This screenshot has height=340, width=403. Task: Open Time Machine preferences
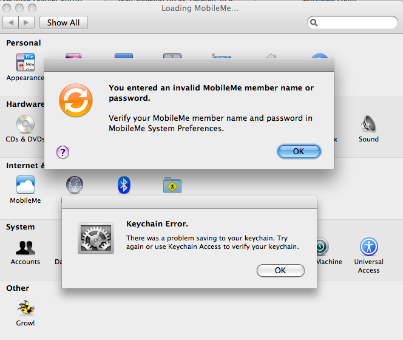coord(322,247)
